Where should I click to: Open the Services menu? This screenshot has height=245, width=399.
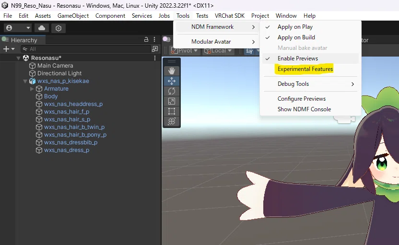tap(142, 16)
